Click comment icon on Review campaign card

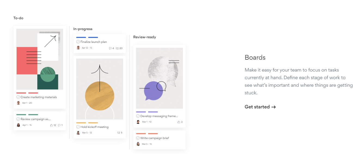coord(59,125)
